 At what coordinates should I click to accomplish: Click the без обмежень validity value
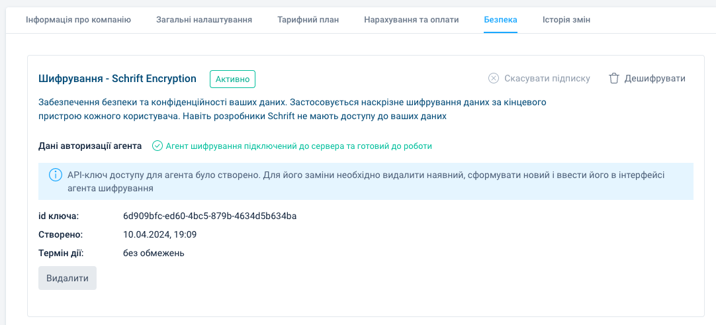pyautogui.click(x=154, y=253)
